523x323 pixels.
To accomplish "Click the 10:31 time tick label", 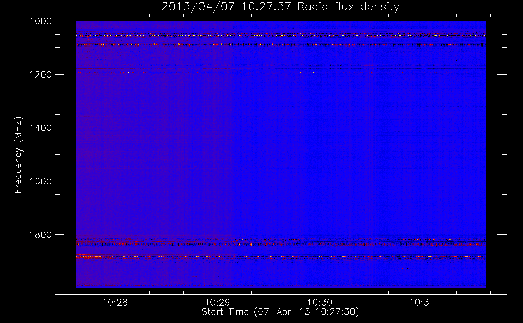I will [422, 303].
